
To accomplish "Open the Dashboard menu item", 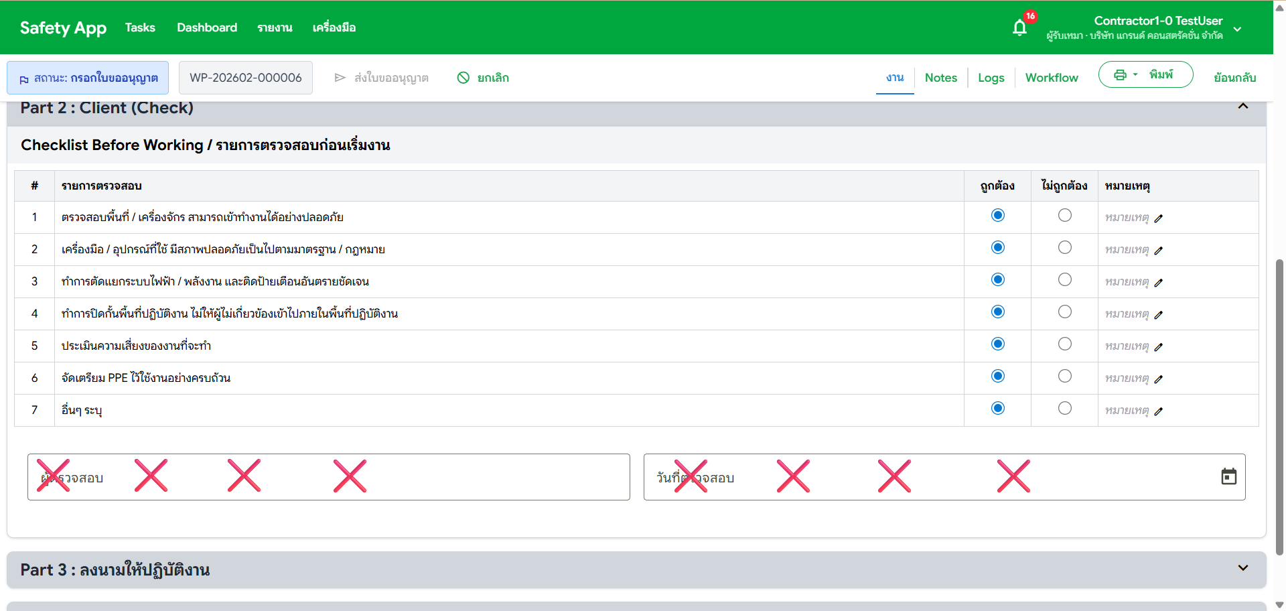I will 206,27.
